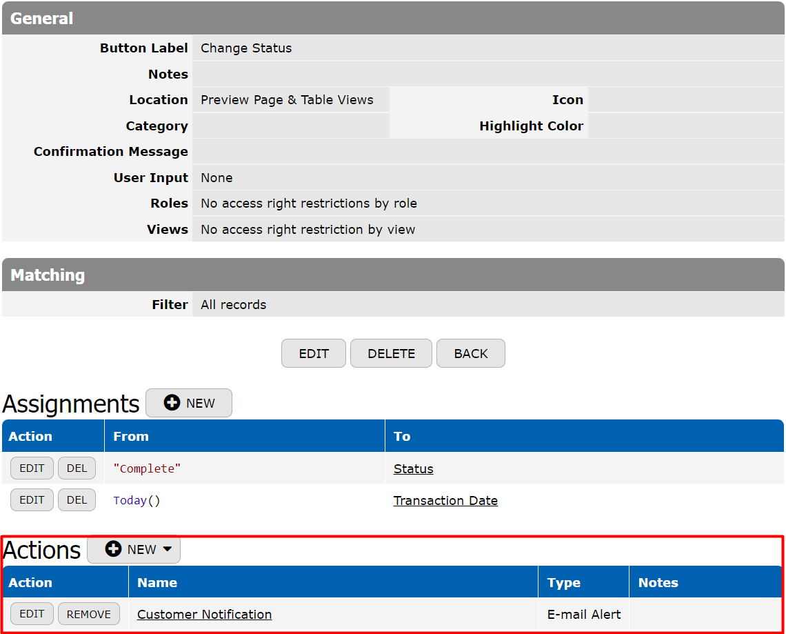
Task: Click the Matching section header
Action: click(48, 275)
